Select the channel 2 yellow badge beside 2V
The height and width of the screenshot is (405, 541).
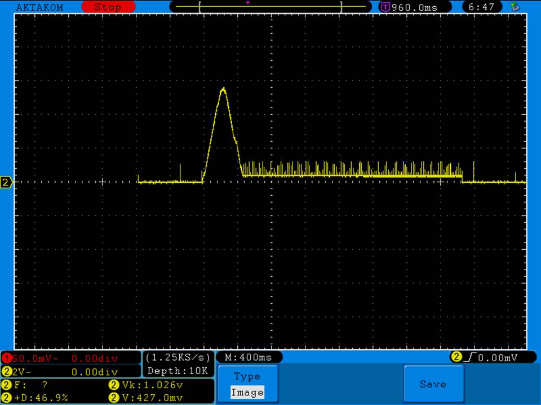(6, 372)
